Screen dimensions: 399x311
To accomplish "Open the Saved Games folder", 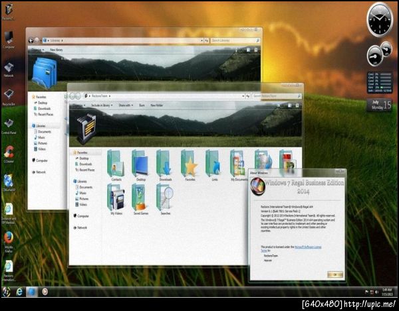I will coord(141,200).
